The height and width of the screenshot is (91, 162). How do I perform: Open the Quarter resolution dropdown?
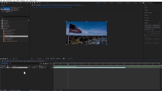[x=41, y=58]
